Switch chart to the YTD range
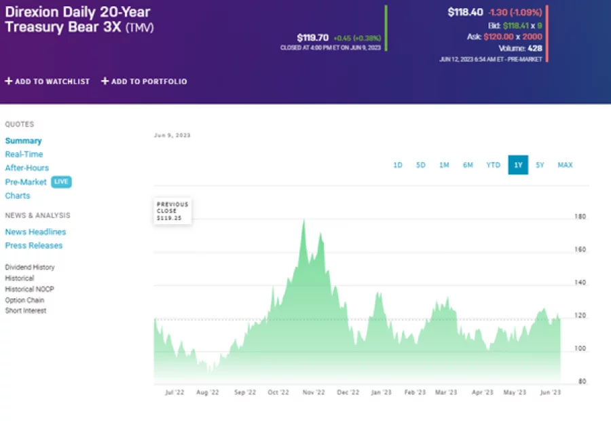The height and width of the screenshot is (421, 611). click(x=493, y=165)
